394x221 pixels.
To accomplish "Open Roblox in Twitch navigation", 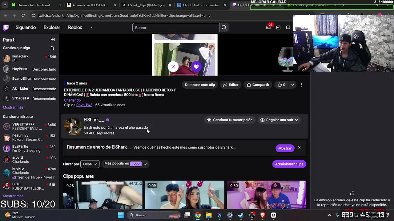I will (75, 28).
